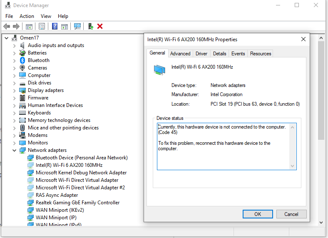The image size is (328, 238).
Task: Click Scan for hardware changes icon
Action: click(77, 26)
